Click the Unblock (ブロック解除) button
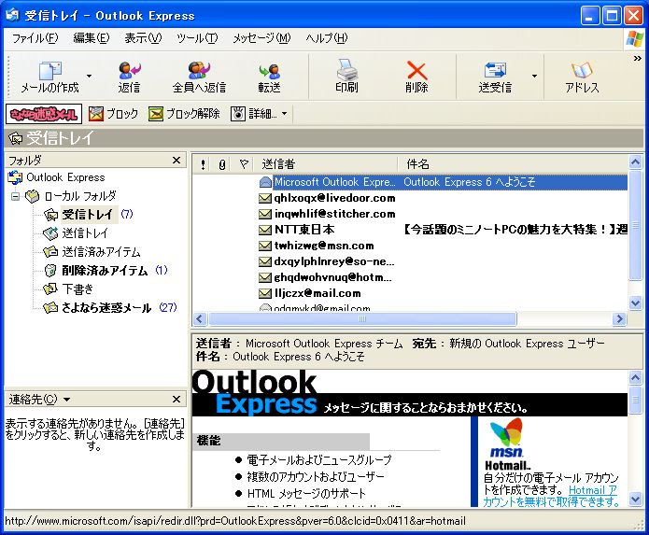The width and height of the screenshot is (649, 535). (x=184, y=113)
